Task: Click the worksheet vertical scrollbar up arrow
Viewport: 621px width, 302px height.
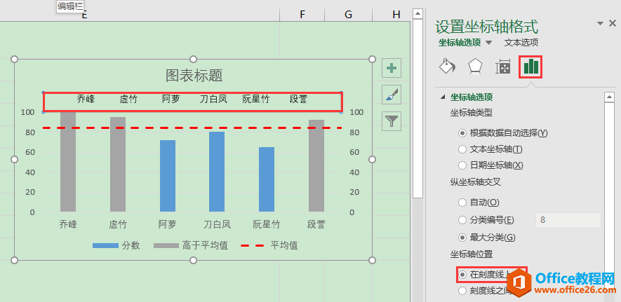Action: coord(419,14)
